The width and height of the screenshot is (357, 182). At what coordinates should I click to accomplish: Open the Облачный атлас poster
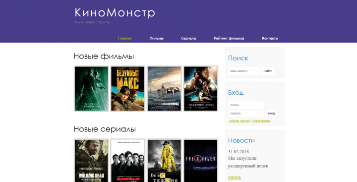201,89
